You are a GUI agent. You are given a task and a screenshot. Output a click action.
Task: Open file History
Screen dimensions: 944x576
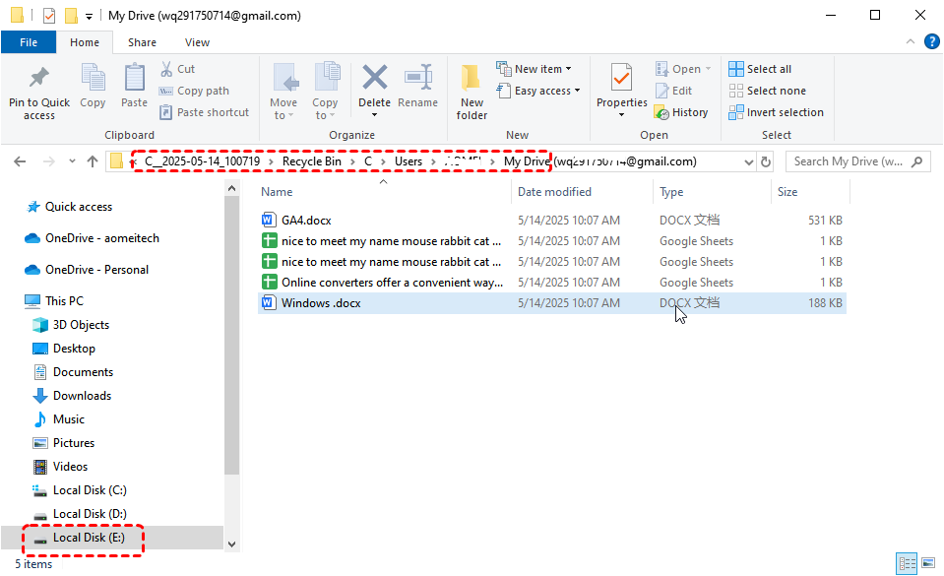681,112
